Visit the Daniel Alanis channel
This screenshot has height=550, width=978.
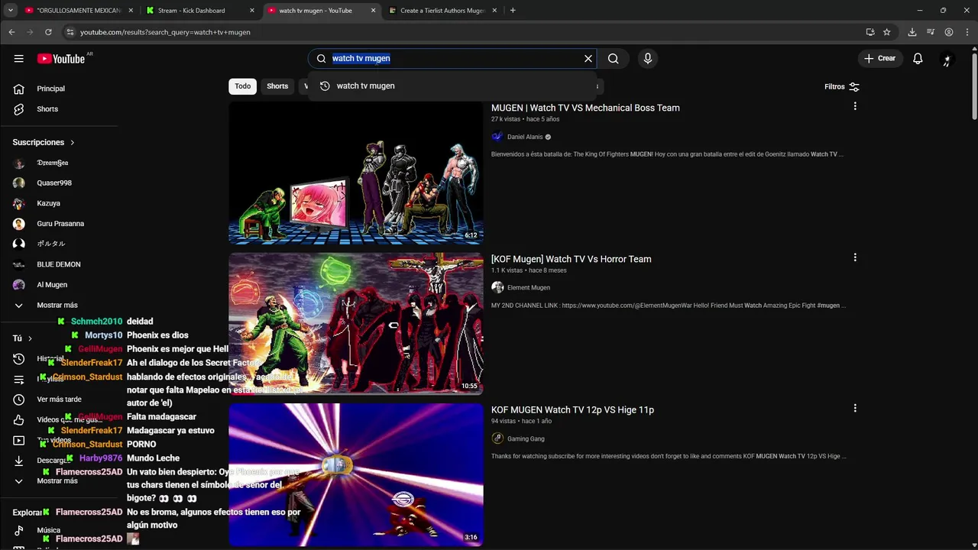(x=525, y=137)
